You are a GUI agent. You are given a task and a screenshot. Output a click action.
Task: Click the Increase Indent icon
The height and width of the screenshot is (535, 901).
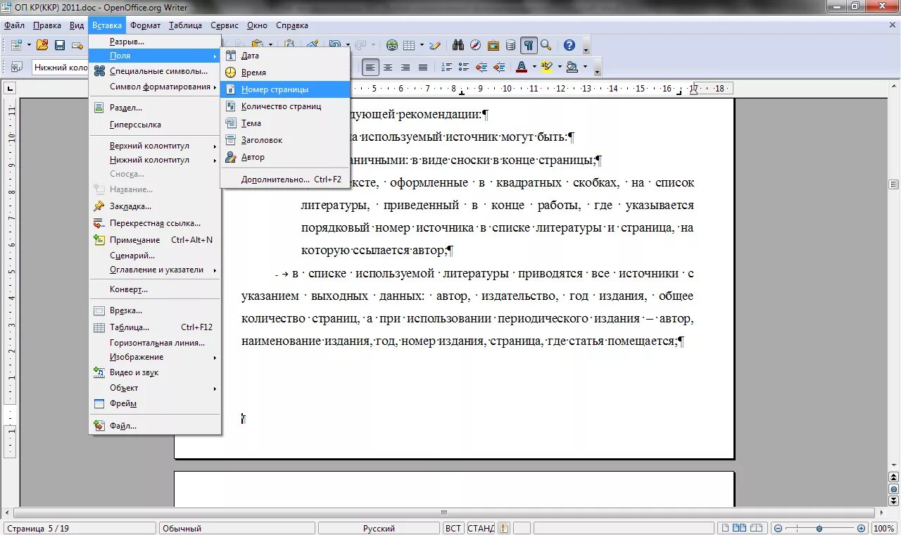click(499, 68)
